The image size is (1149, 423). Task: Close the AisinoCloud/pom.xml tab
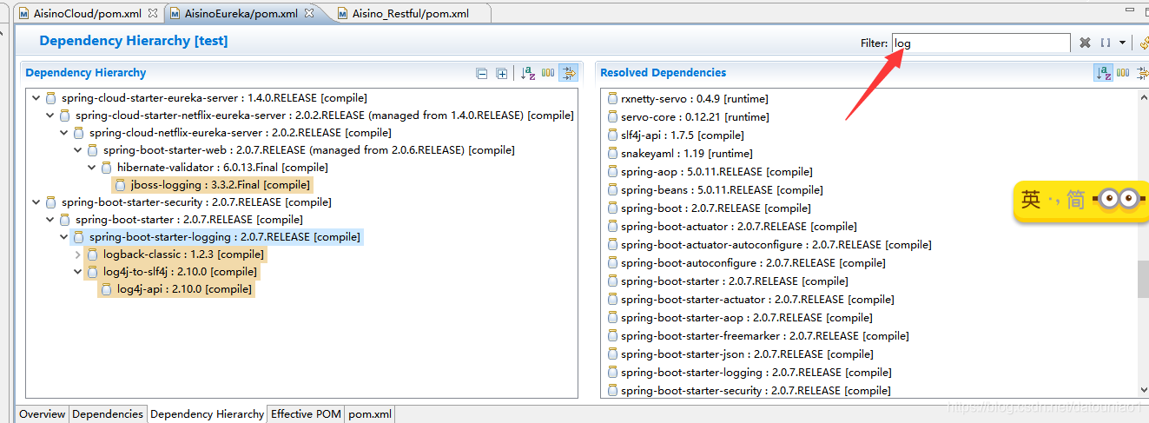(153, 13)
